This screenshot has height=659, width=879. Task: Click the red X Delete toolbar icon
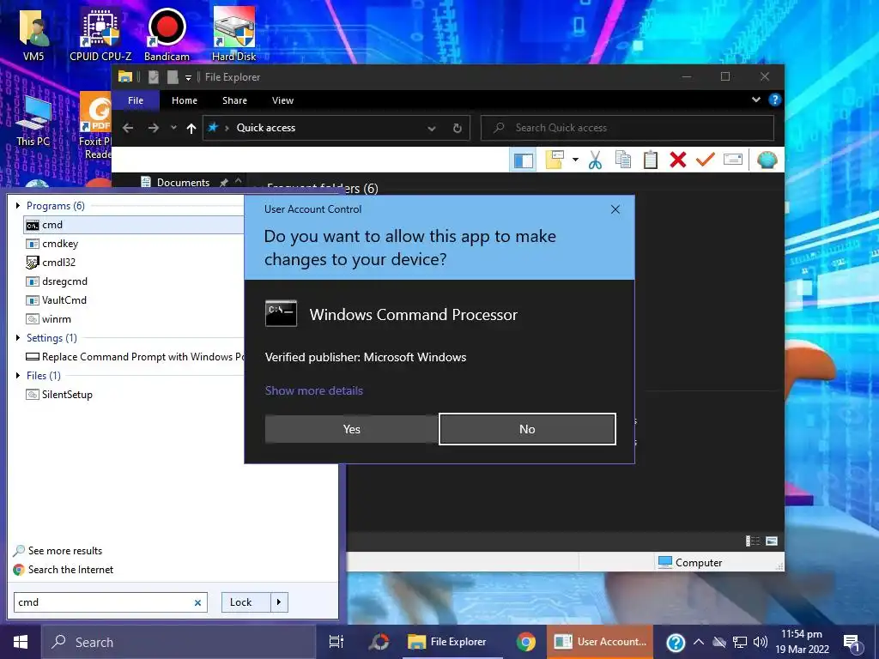click(678, 160)
